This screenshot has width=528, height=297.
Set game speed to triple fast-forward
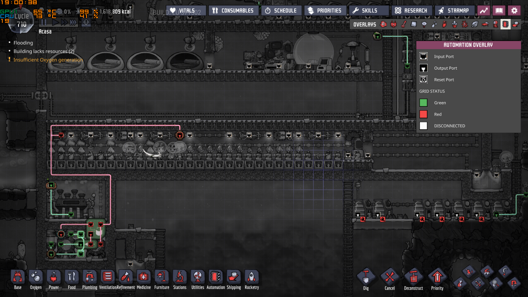point(73,22)
